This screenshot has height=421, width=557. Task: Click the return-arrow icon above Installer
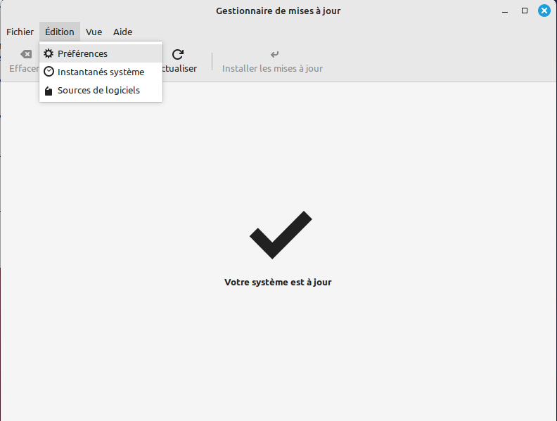pos(274,54)
